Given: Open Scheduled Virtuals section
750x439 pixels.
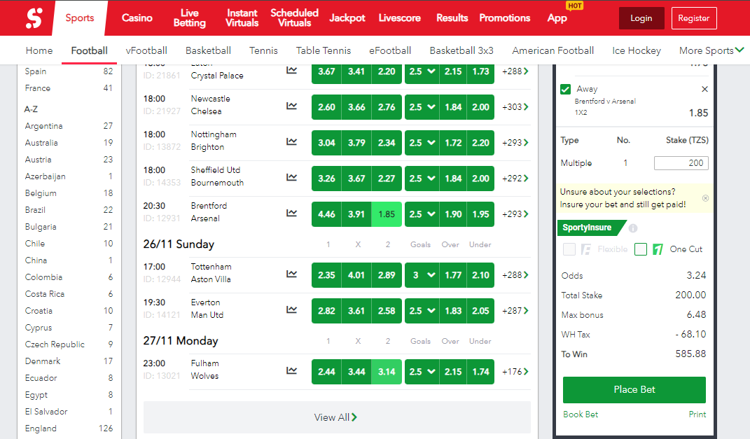Looking at the screenshot, I should pos(294,18).
